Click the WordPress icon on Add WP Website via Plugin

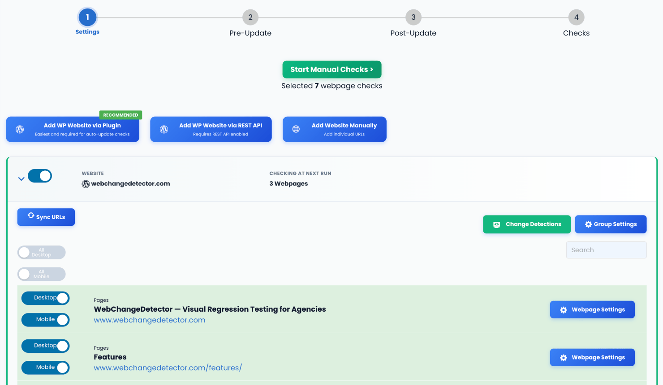(20, 129)
